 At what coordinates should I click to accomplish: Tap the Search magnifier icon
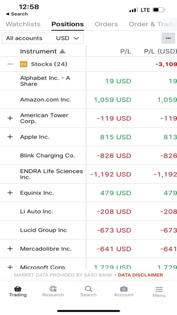click(88, 289)
